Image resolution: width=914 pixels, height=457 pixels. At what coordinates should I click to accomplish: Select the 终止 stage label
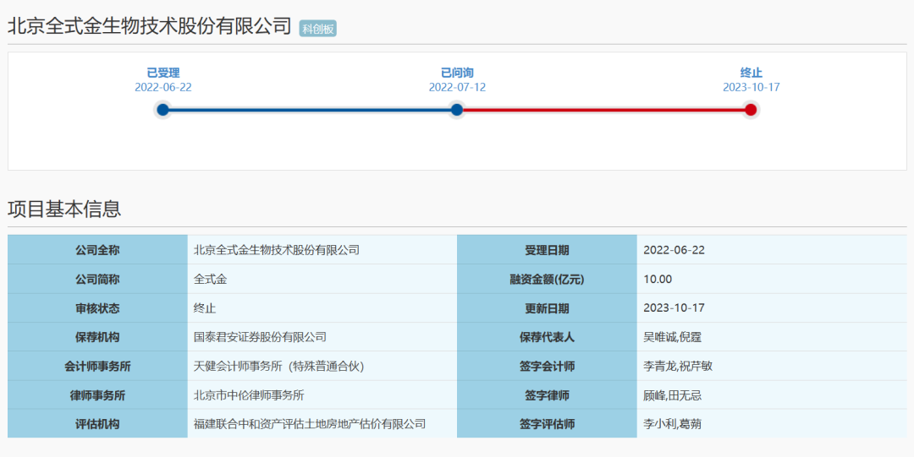point(751,73)
